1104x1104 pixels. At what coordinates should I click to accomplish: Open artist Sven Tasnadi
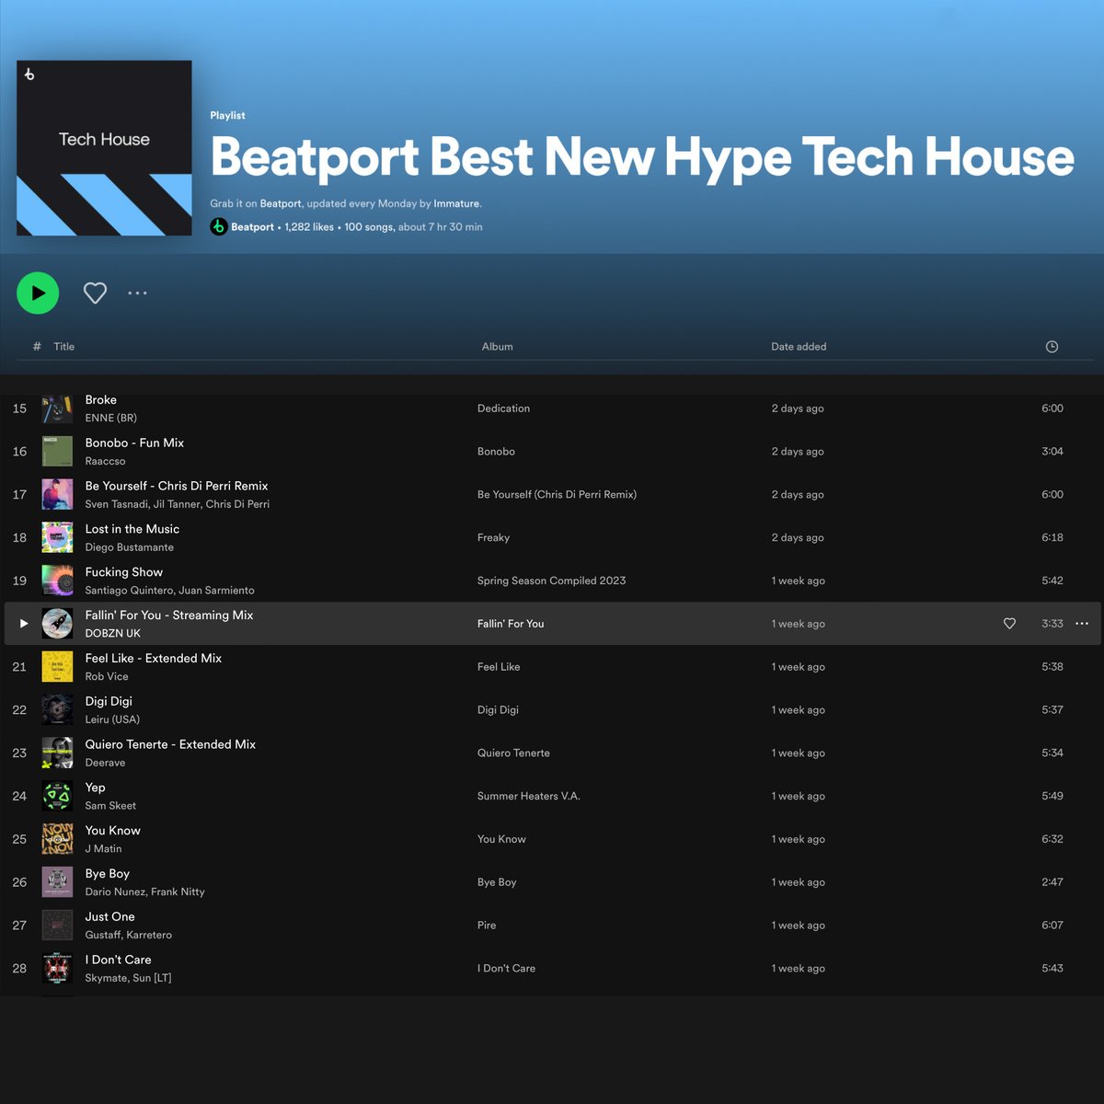[116, 504]
